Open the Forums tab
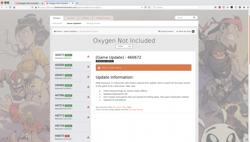The image size is (250, 142). point(71,18)
